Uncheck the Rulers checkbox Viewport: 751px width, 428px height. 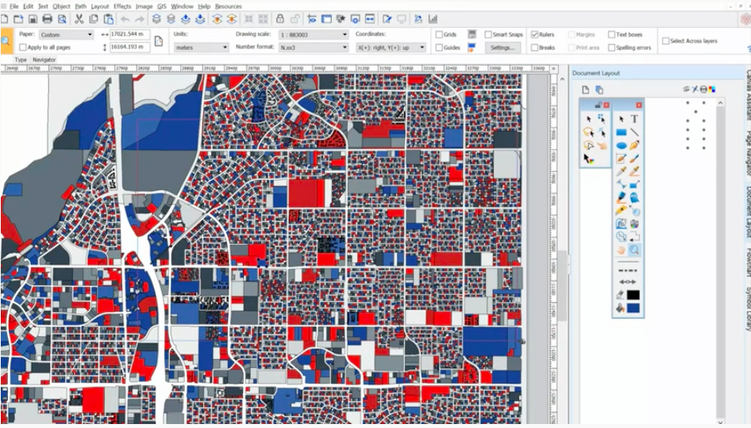(534, 35)
